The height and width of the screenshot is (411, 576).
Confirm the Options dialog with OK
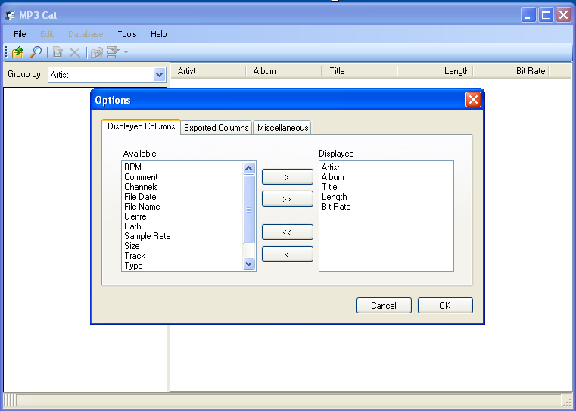pyautogui.click(x=445, y=306)
